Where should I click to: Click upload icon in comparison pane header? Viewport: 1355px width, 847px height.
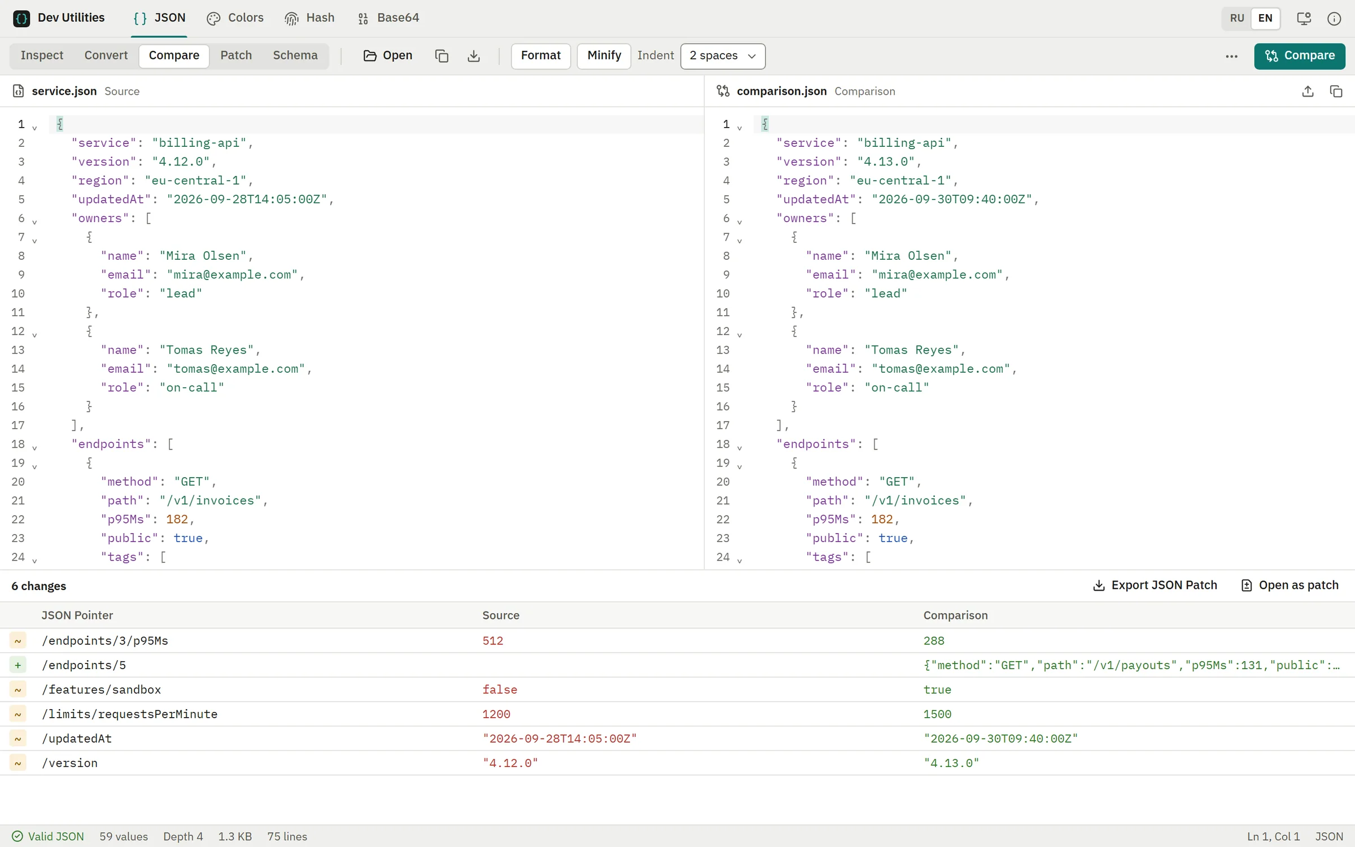(1308, 91)
